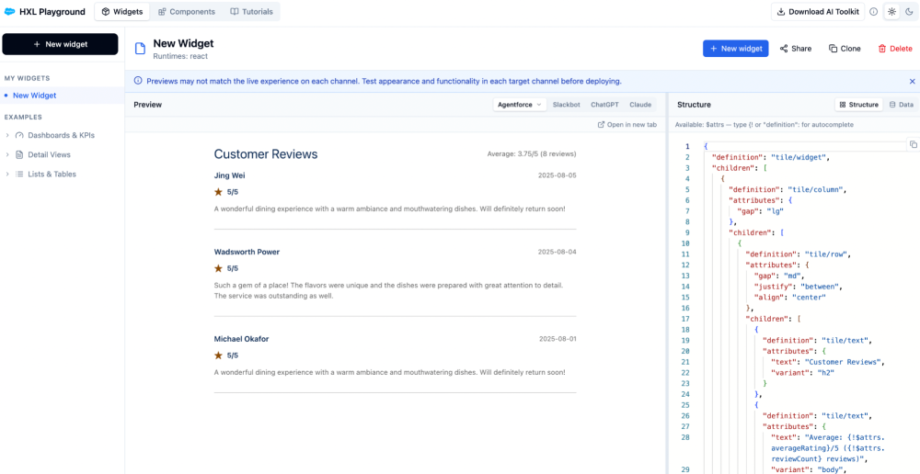Click the "justify": "between" code line
Screen dimensions: 920x474
tap(798, 287)
